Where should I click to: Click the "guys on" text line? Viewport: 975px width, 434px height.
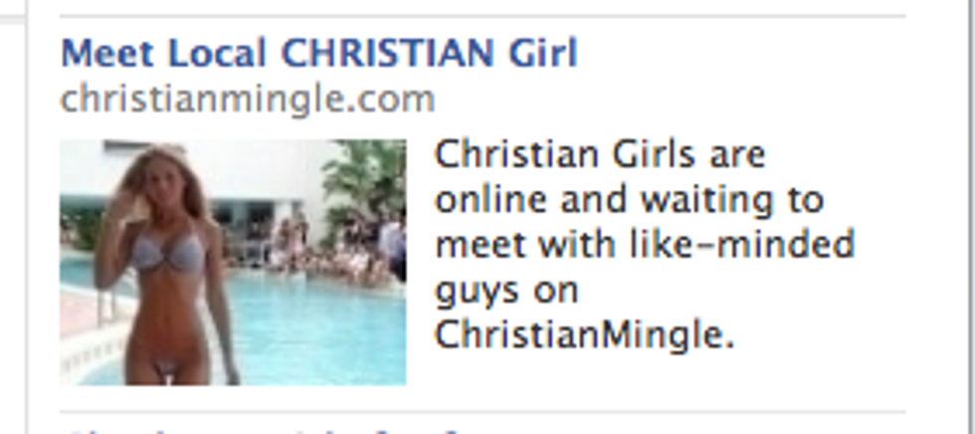(506, 293)
